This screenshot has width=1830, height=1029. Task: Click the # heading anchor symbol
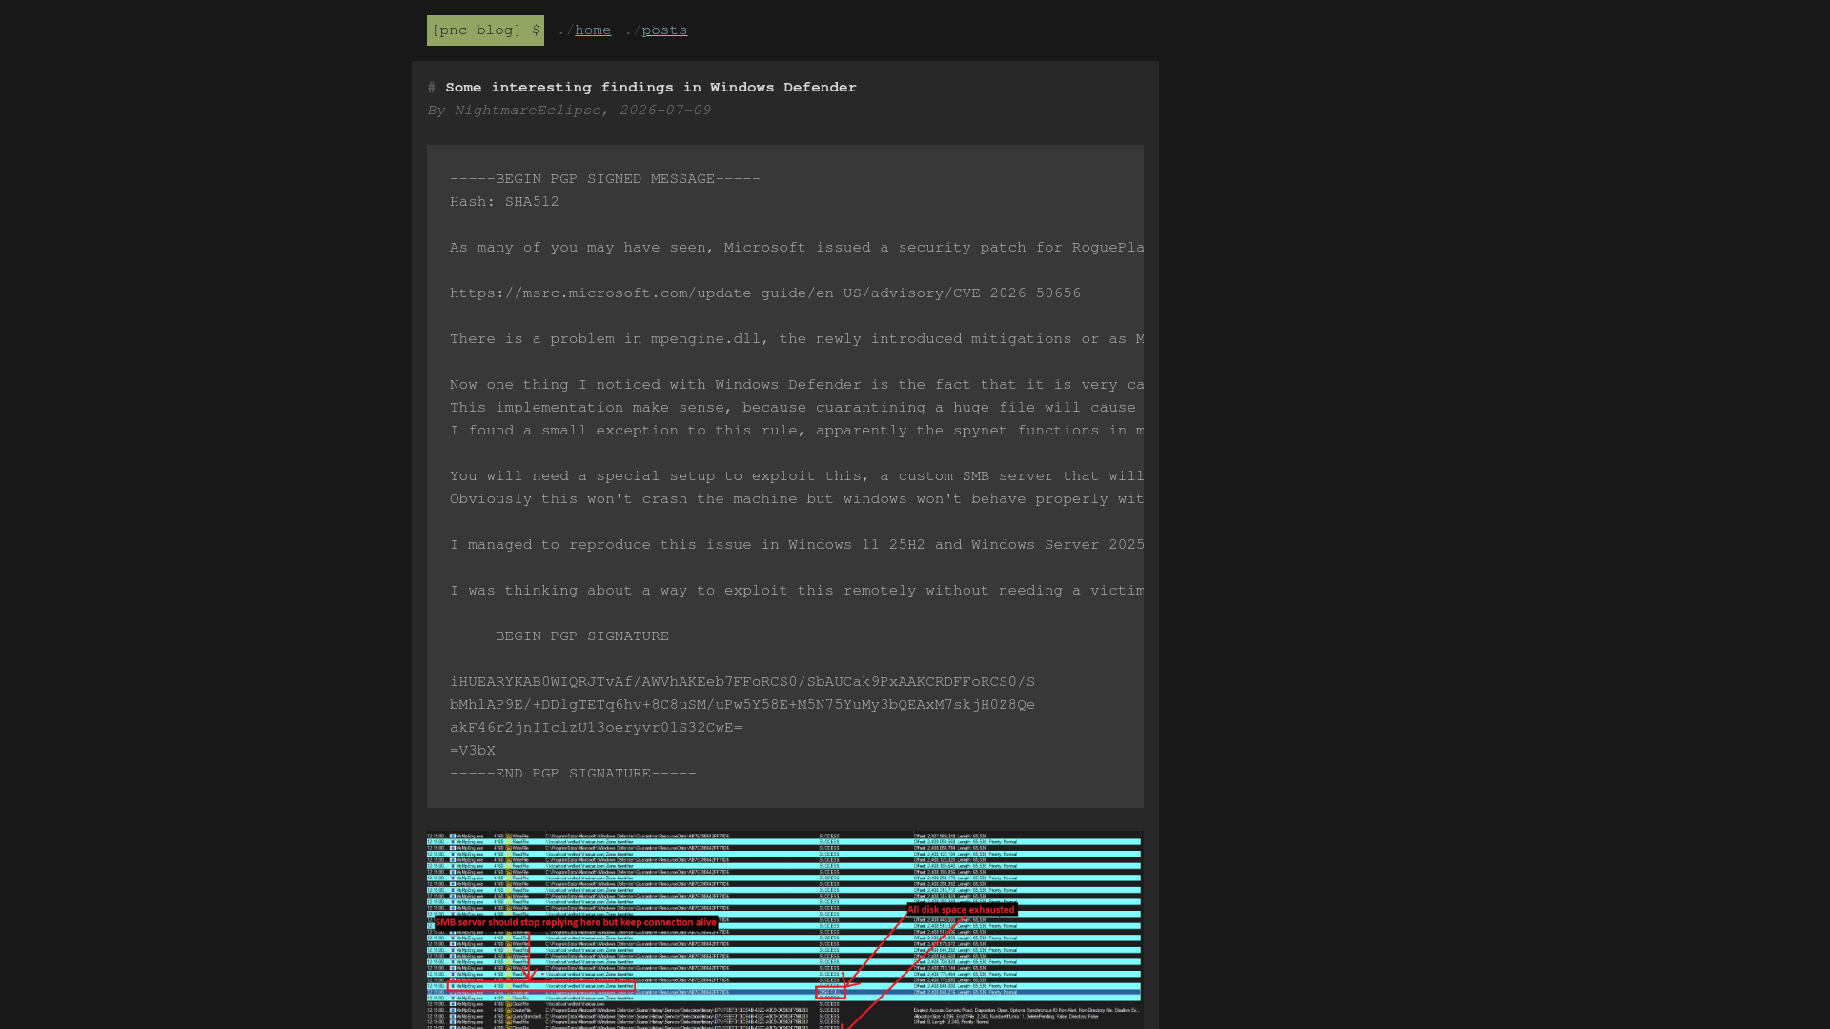coord(432,88)
